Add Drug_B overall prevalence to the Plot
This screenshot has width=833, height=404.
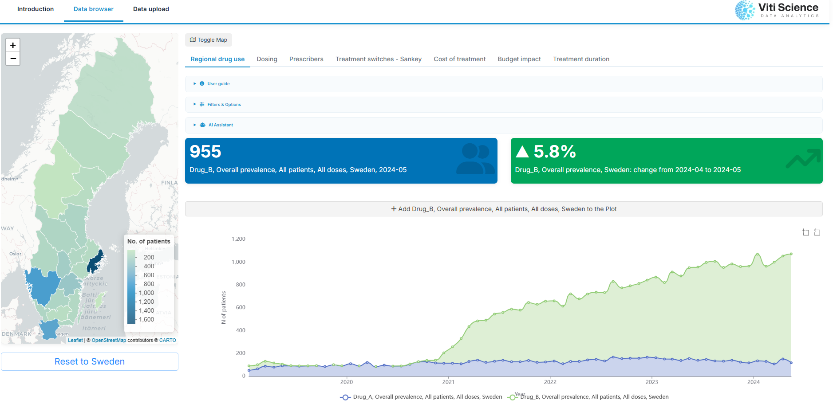[504, 209]
